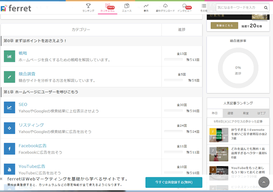Open the リスティング category blue icon
273x192 pixels.
[x=10, y=128]
